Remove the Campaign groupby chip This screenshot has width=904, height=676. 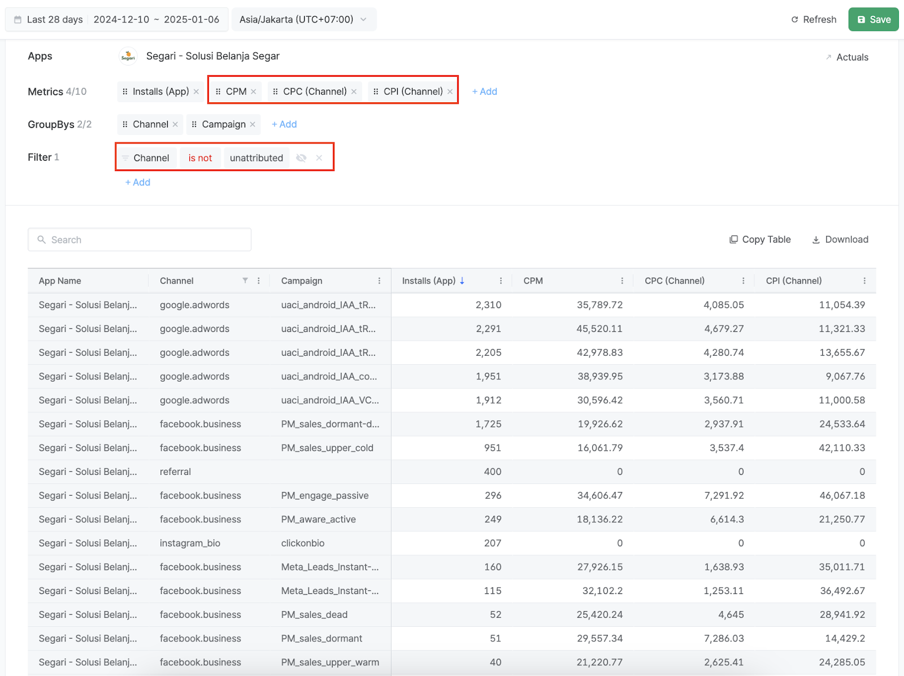(253, 124)
